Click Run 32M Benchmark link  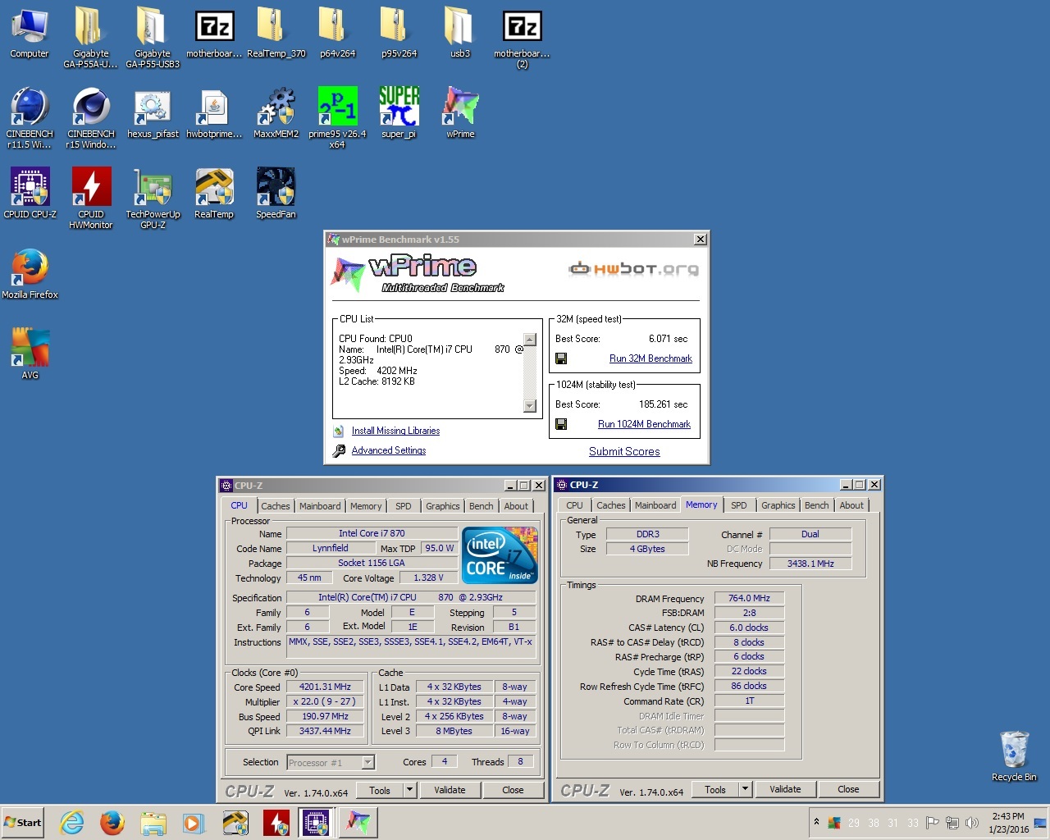[651, 358]
